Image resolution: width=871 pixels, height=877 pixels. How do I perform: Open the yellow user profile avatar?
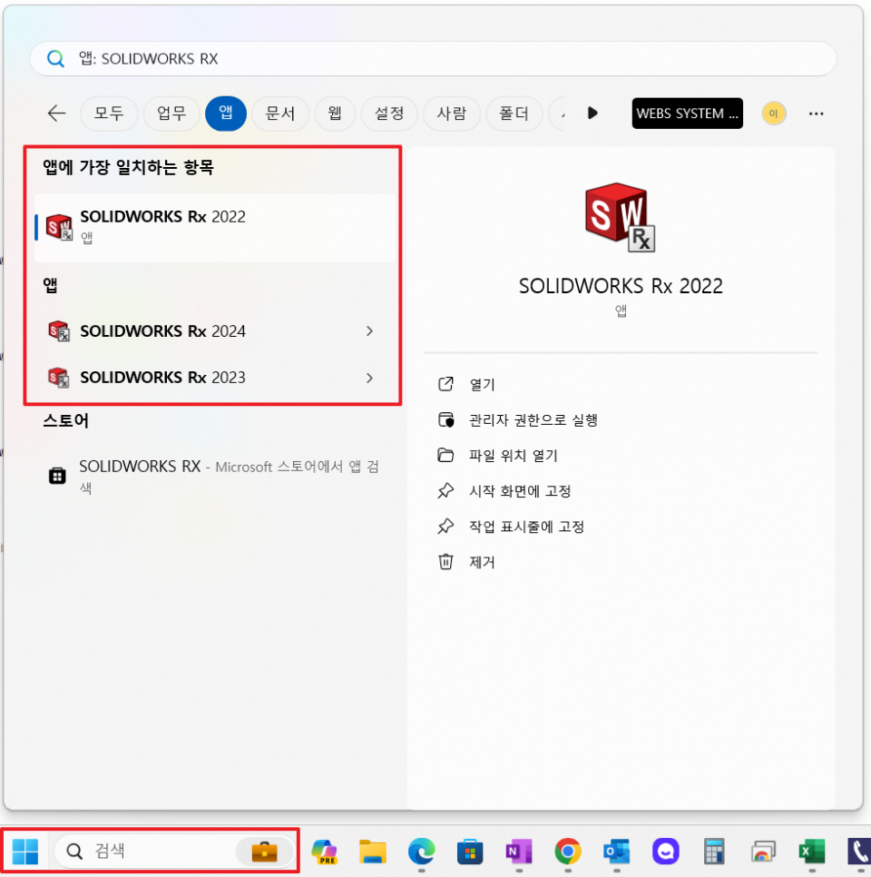coord(773,113)
